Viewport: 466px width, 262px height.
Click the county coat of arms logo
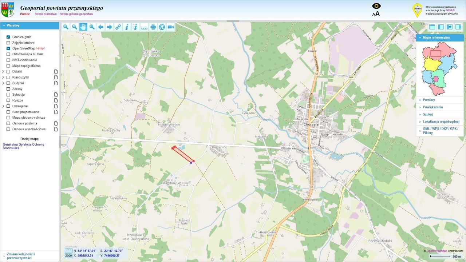click(x=8, y=10)
